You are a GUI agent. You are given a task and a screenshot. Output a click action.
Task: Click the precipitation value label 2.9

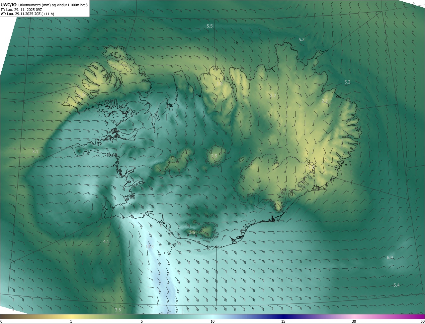[214, 156]
